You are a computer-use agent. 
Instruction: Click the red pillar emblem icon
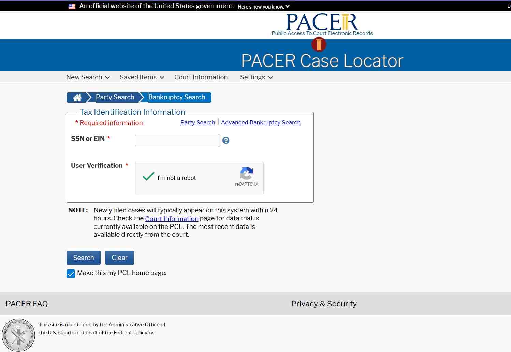click(319, 44)
